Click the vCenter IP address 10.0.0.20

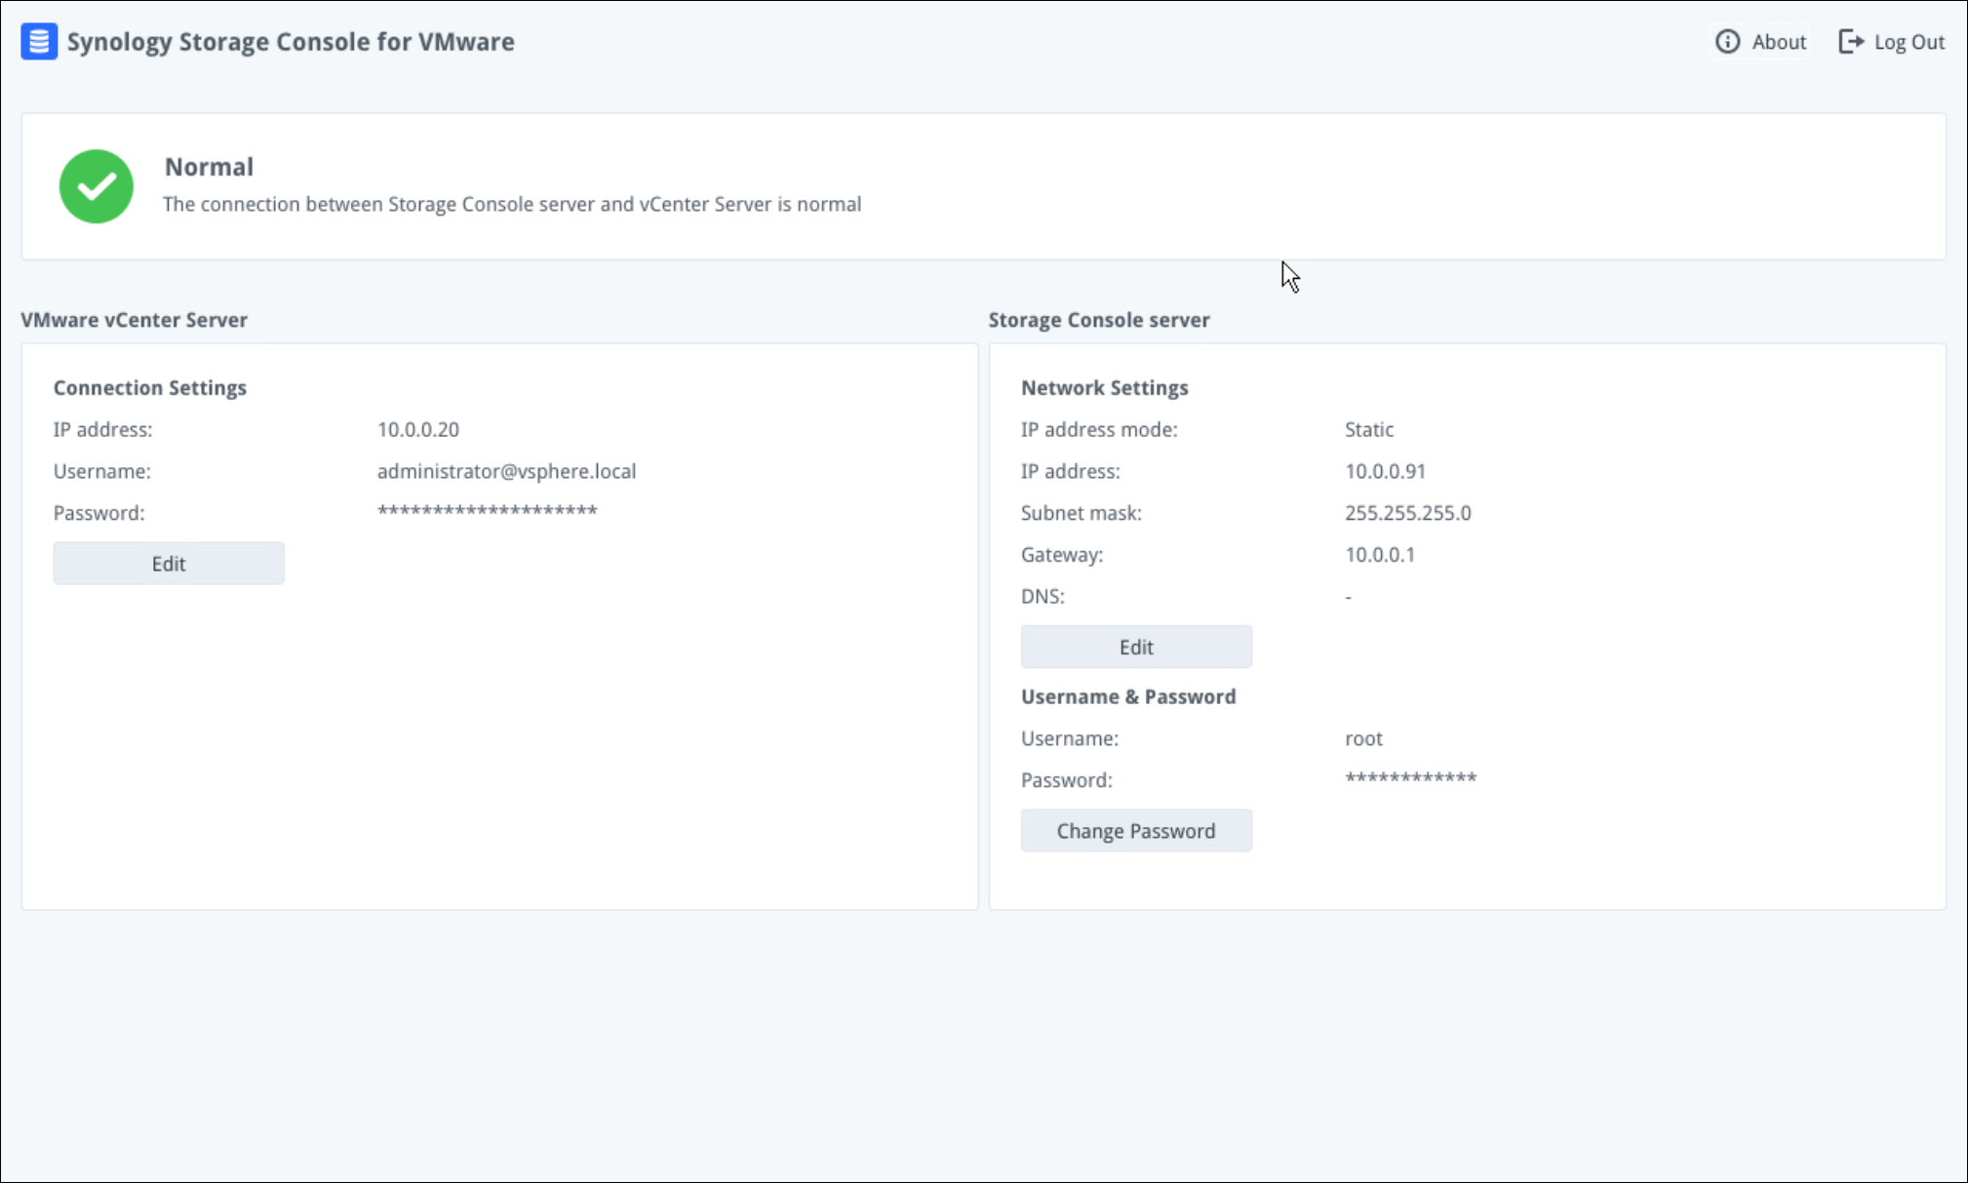click(418, 429)
